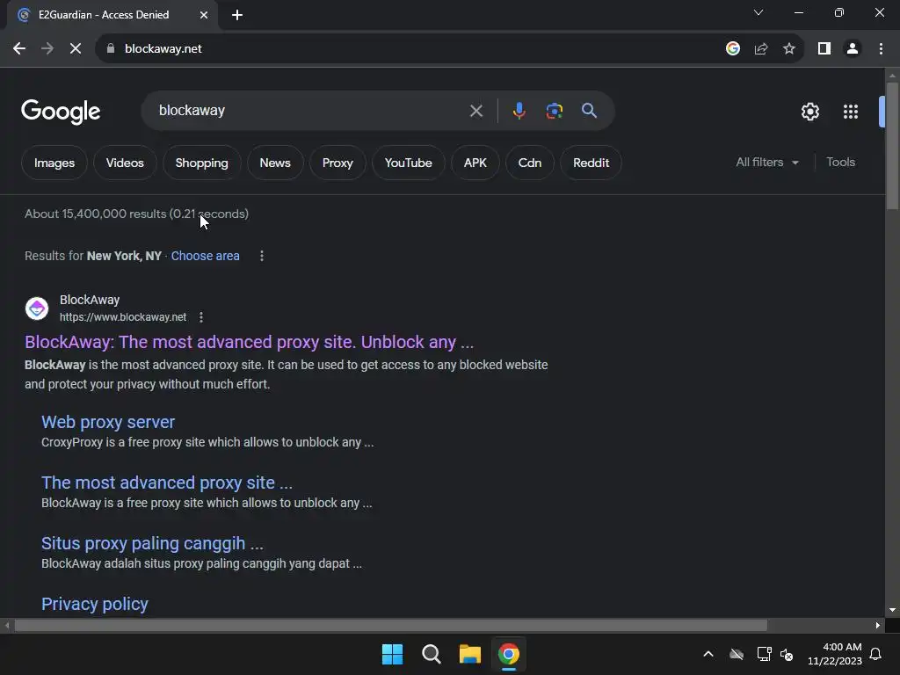The height and width of the screenshot is (675, 900).
Task: Select the APK filter chip
Action: [475, 163]
